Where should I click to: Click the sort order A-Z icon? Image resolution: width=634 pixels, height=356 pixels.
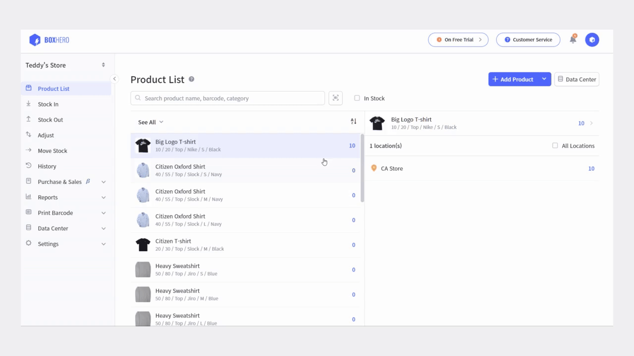pyautogui.click(x=353, y=122)
